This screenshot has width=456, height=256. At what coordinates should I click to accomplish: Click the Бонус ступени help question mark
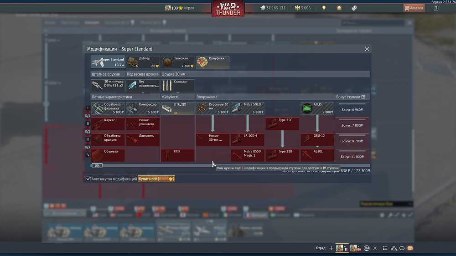coord(363,97)
